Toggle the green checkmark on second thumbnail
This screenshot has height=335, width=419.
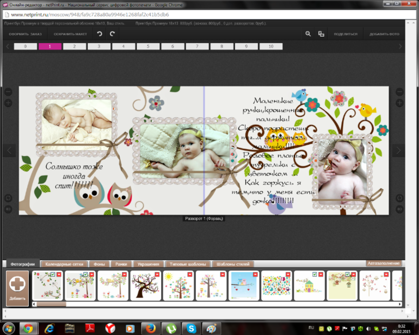point(84,275)
